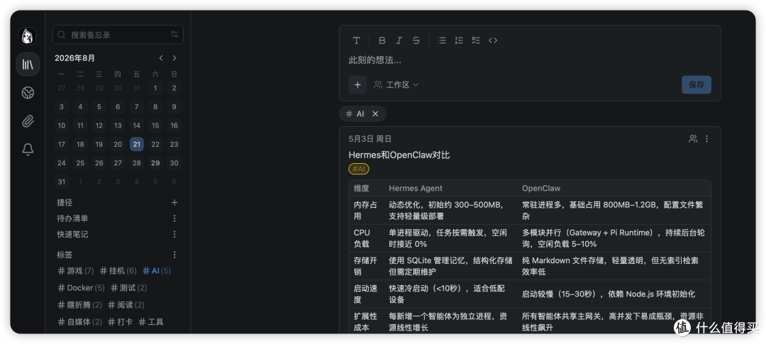This screenshot has height=344, width=766.
Task: Select August 15 in calendar
Action: pyautogui.click(x=155, y=126)
